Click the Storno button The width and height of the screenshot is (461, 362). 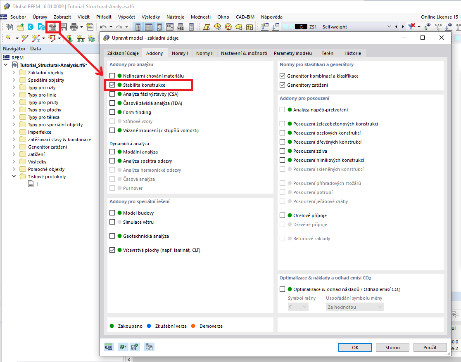[x=392, y=347]
